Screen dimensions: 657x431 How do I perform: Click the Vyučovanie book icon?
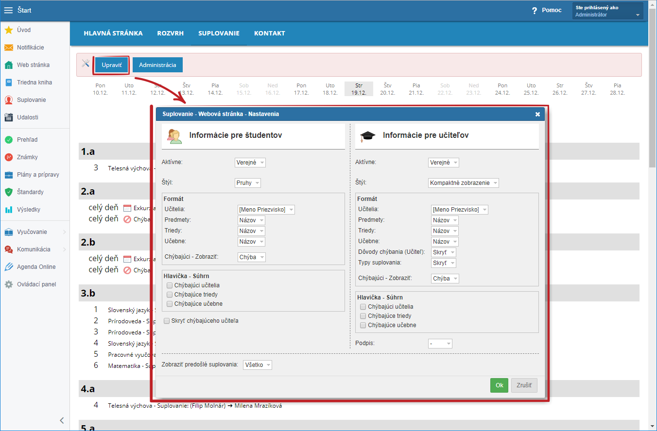pos(9,232)
